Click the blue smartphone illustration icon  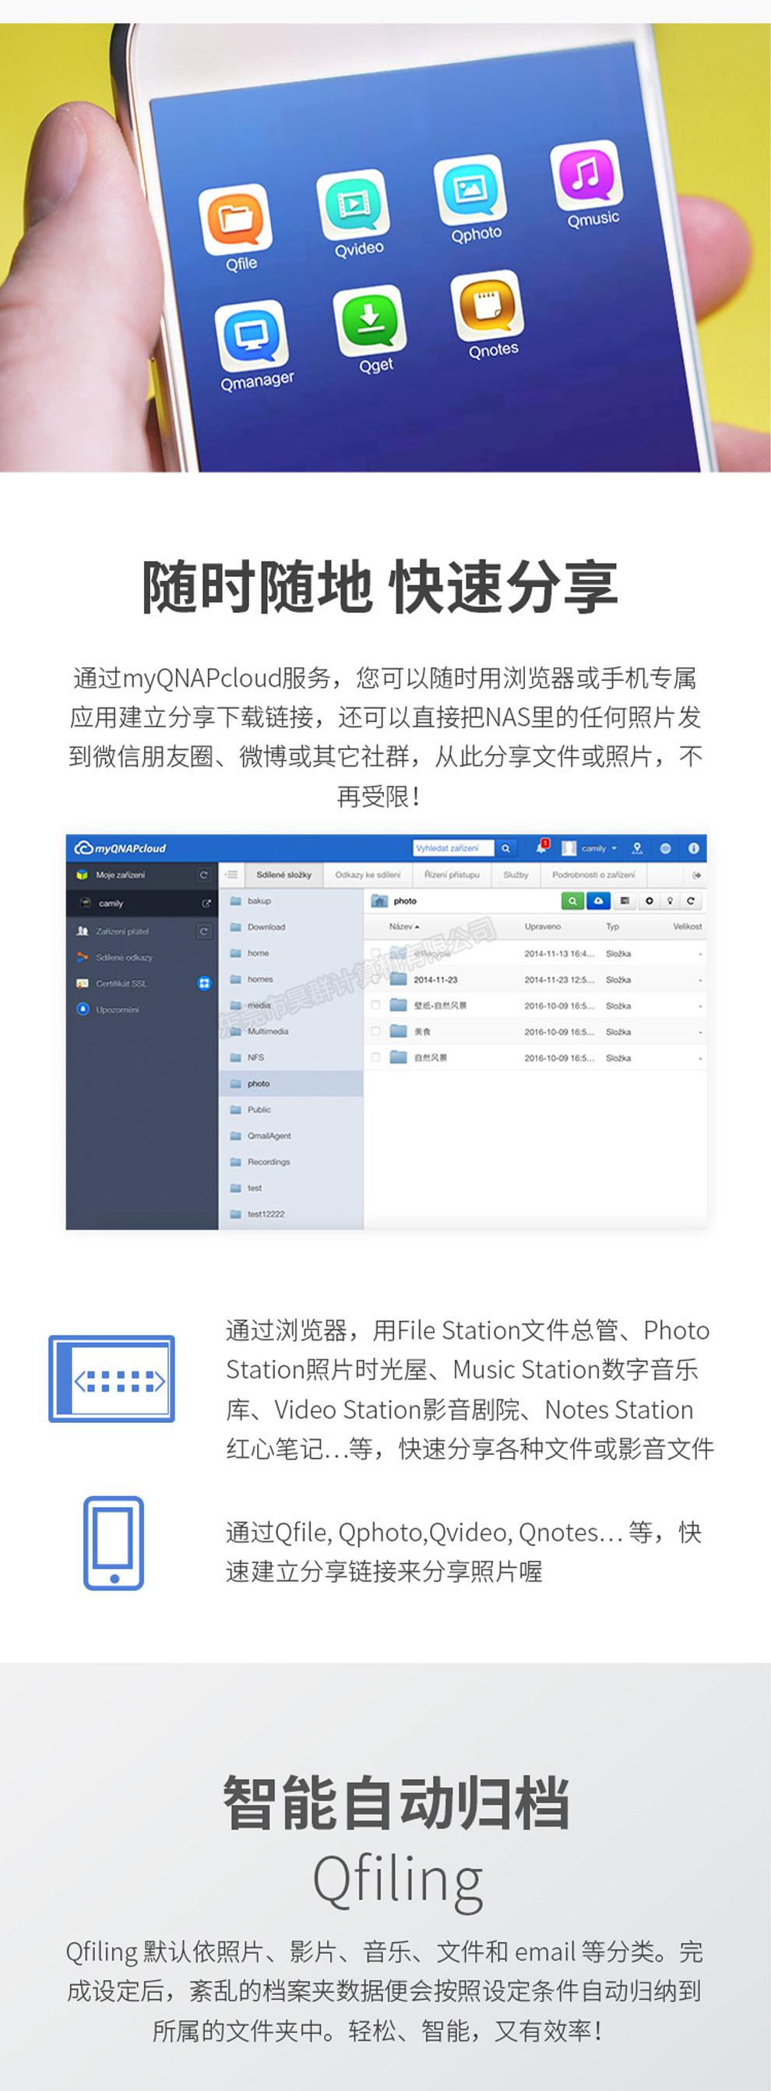(x=114, y=1543)
